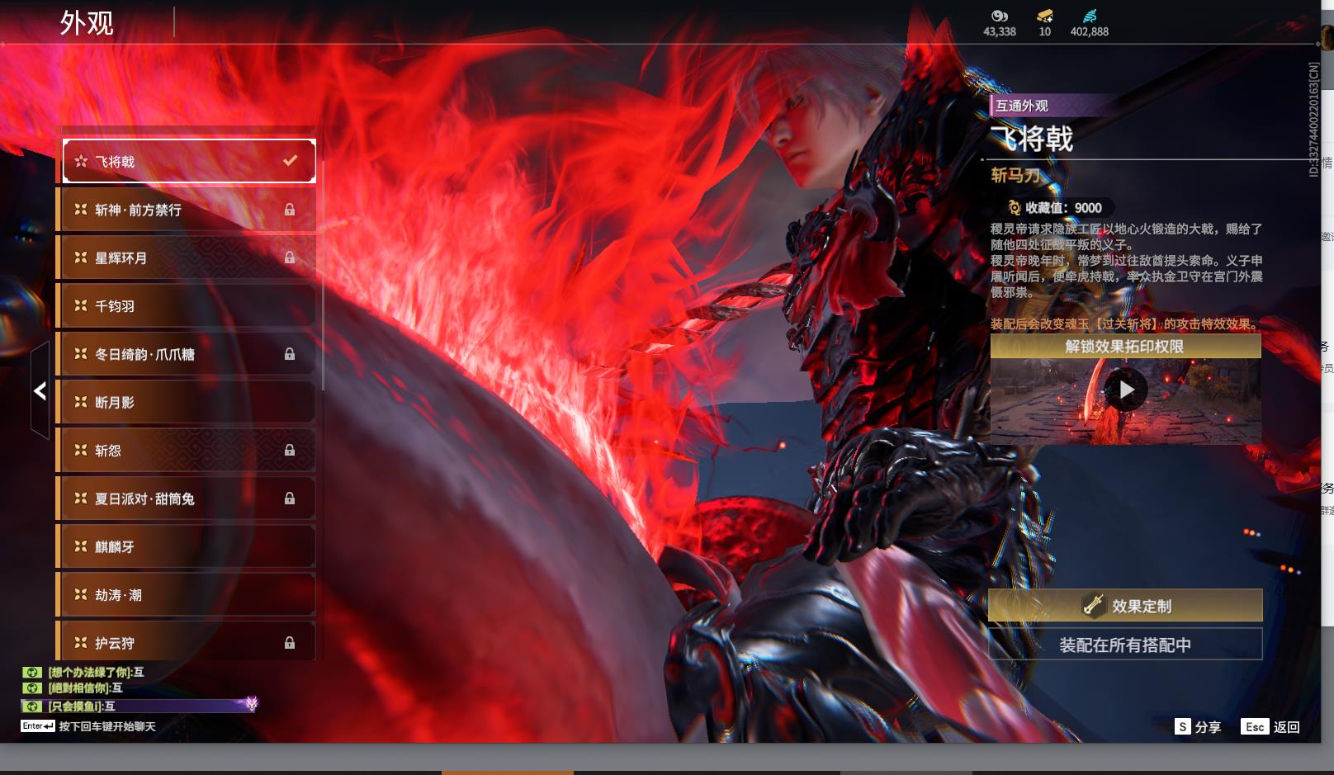Viewport: 1334px width, 775px height.
Task: Click the 分享 share button
Action: pos(1198,726)
